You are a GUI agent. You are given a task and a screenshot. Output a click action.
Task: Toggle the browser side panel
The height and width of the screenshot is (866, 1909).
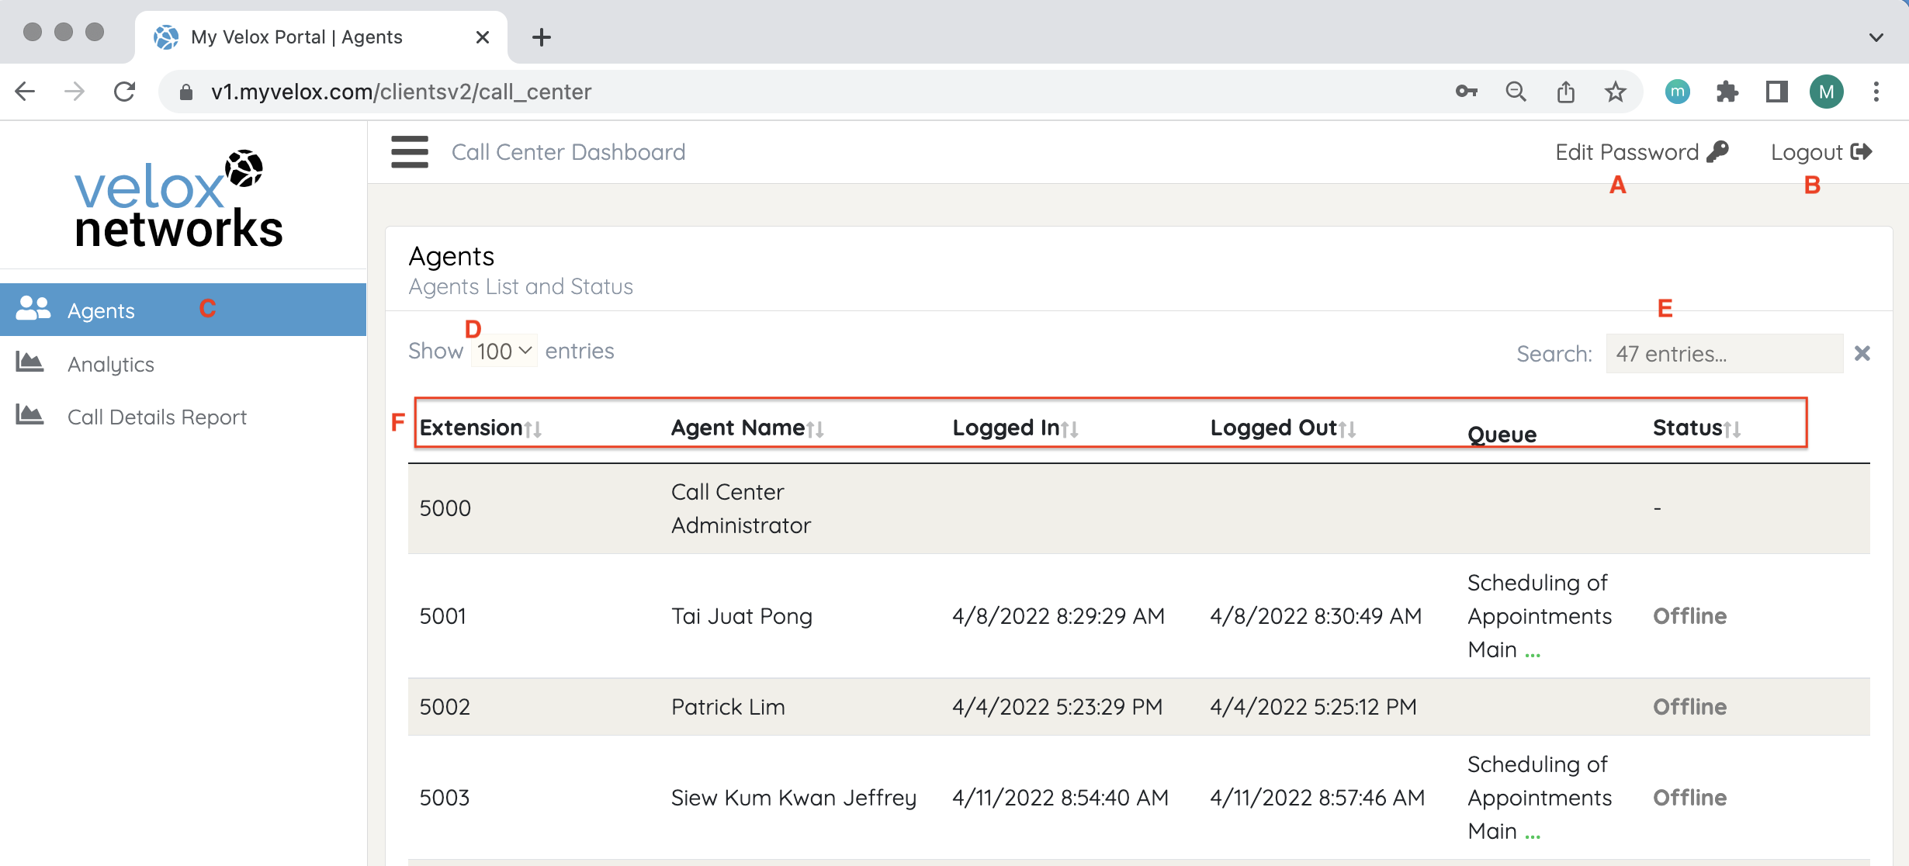pyautogui.click(x=1776, y=92)
